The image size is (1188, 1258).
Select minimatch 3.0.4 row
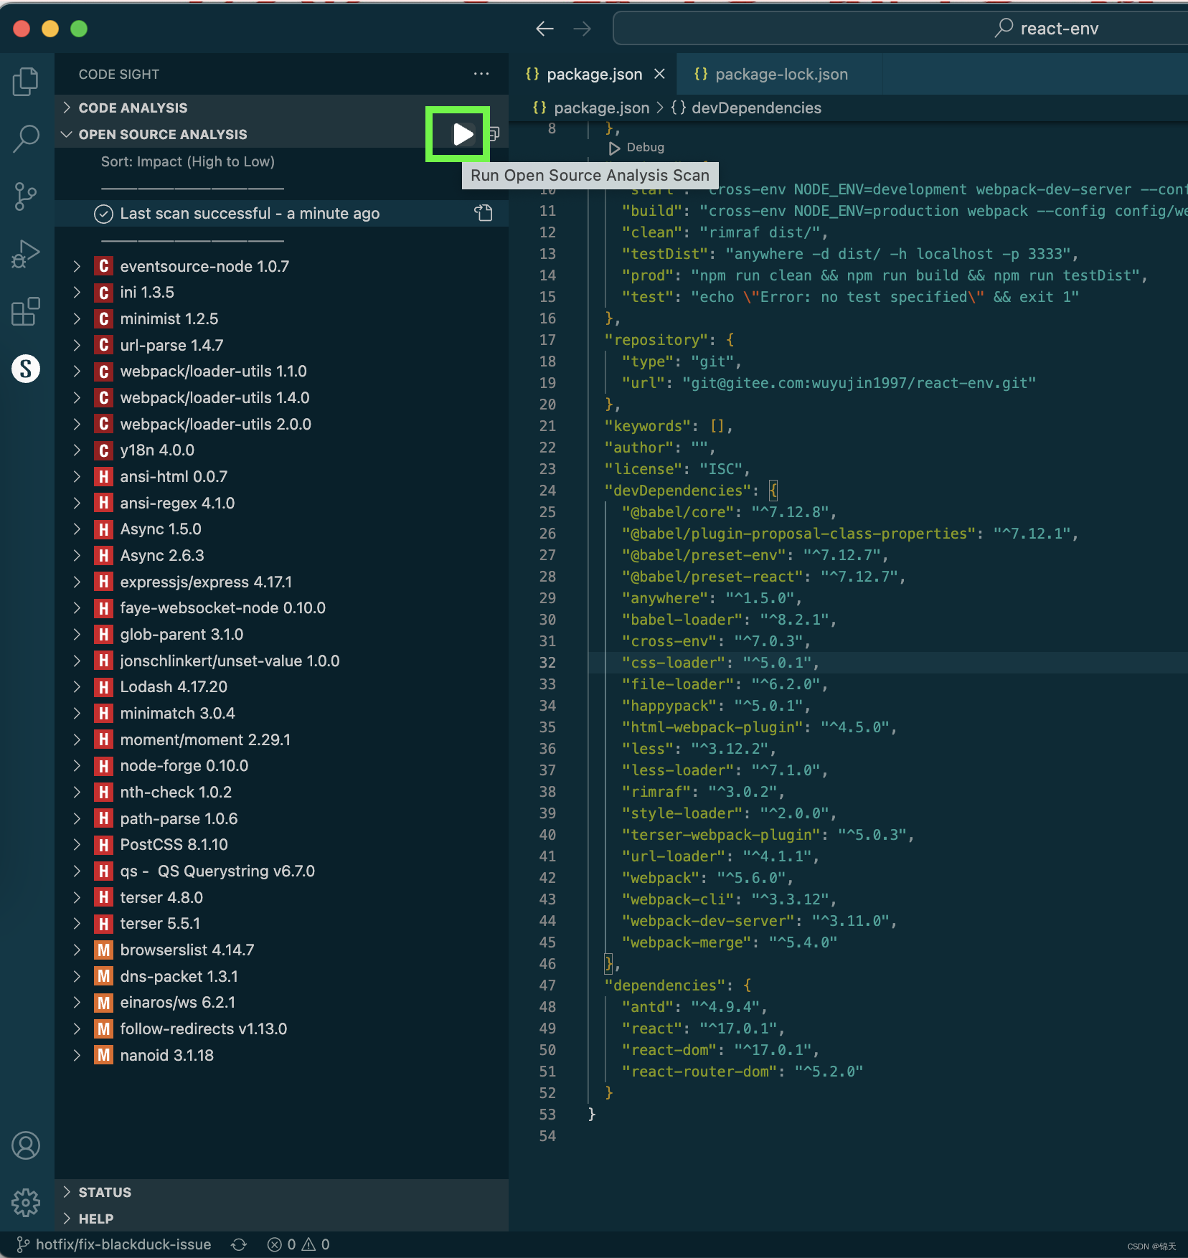(281, 713)
